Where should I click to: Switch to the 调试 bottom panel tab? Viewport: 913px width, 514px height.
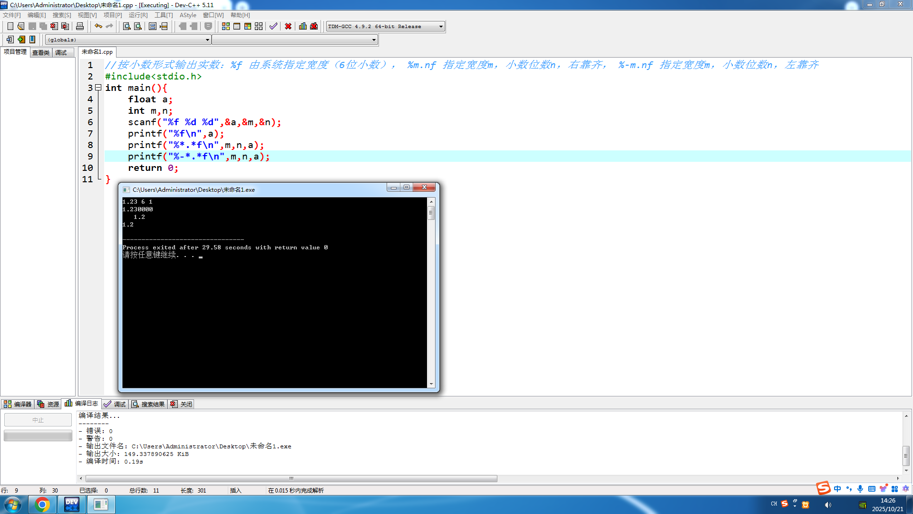[x=116, y=404]
